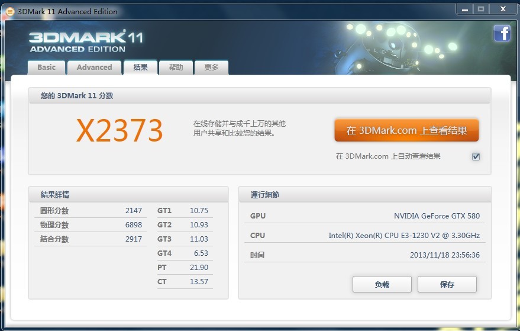Click CPU value Intel Xeon E3-1230 V2
Image resolution: width=520 pixels, height=331 pixels.
(x=404, y=236)
